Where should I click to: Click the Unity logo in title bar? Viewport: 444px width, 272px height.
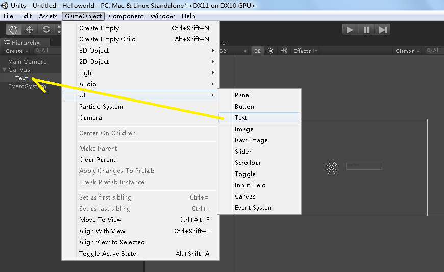(x=4, y=5)
